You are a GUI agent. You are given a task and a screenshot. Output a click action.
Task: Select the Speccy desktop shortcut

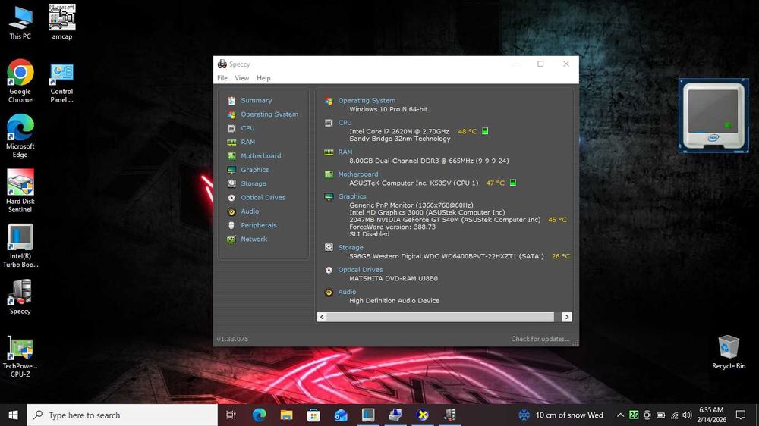pyautogui.click(x=20, y=297)
